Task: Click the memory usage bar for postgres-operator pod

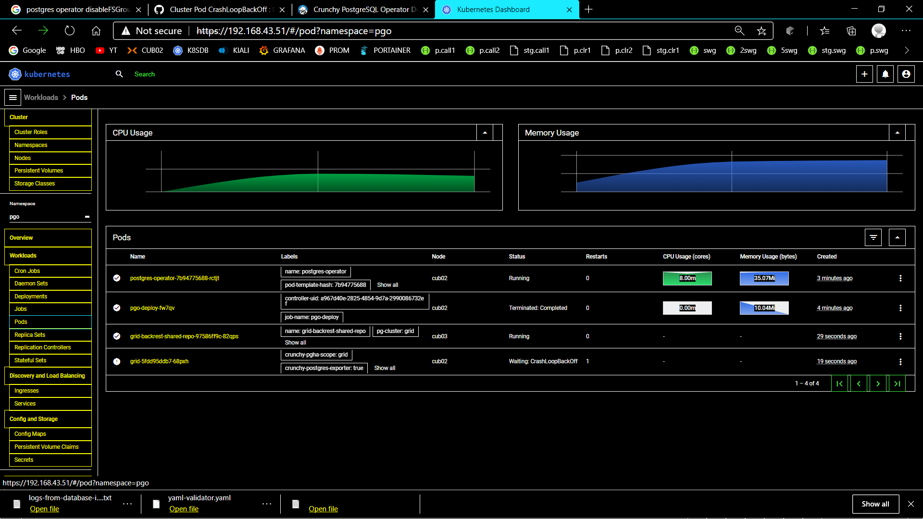Action: [764, 278]
